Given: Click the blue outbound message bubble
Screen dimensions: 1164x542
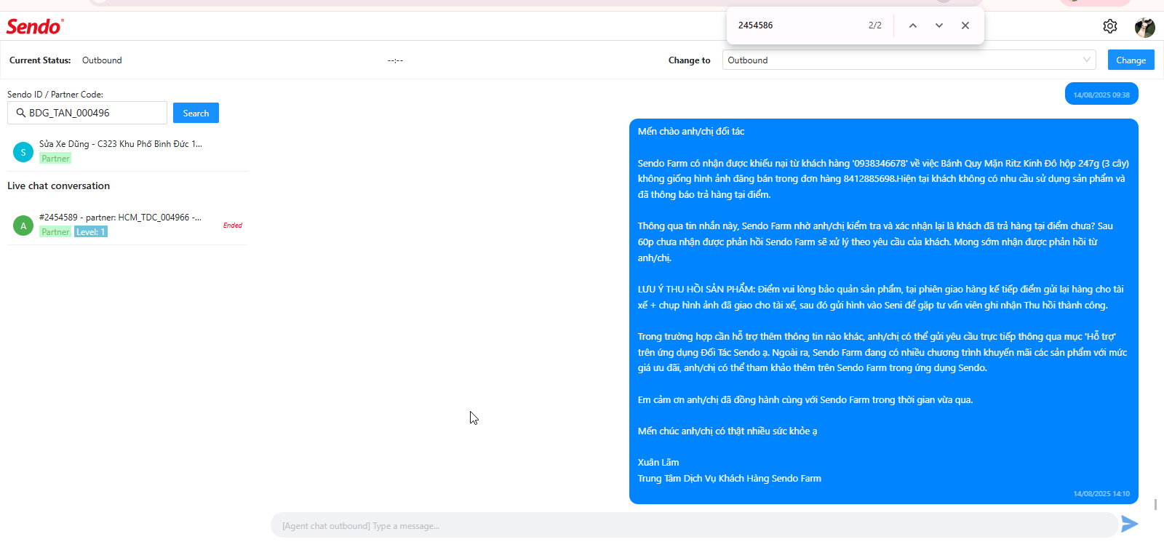Looking at the screenshot, I should tap(883, 311).
